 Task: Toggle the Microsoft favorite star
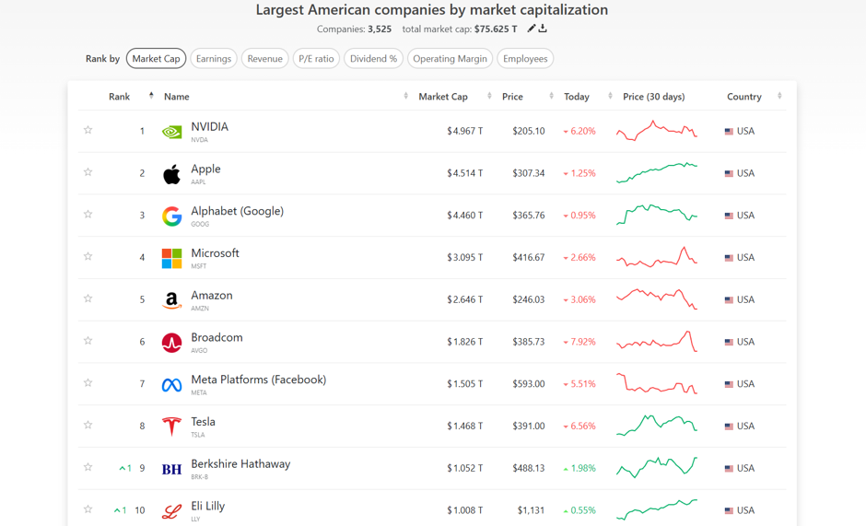coord(88,256)
